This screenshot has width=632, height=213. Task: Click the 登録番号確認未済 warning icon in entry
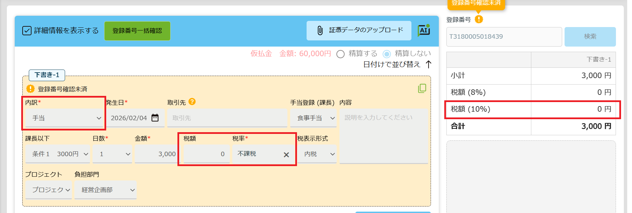point(30,89)
